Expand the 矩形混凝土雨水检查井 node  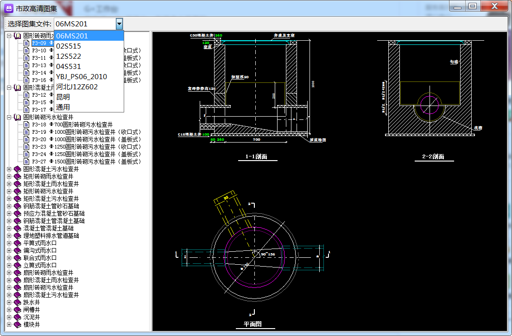(9, 184)
